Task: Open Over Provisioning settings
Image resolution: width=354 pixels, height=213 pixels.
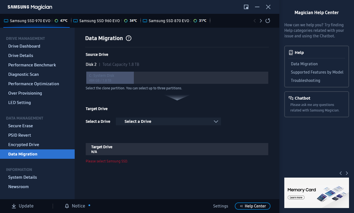Action: (x=25, y=93)
